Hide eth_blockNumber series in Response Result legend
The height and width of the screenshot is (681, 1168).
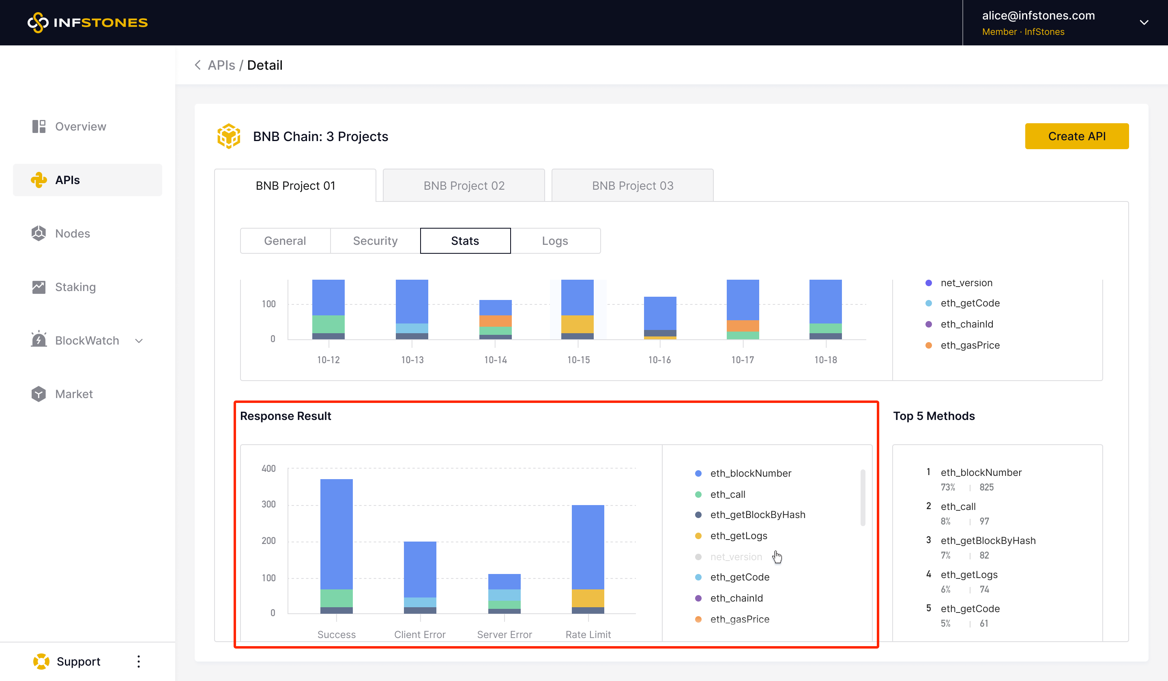pyautogui.click(x=750, y=473)
